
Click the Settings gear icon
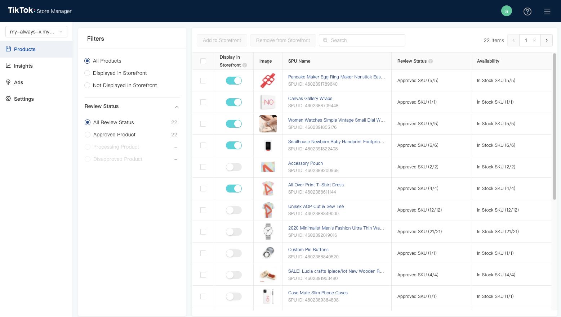coord(8,99)
